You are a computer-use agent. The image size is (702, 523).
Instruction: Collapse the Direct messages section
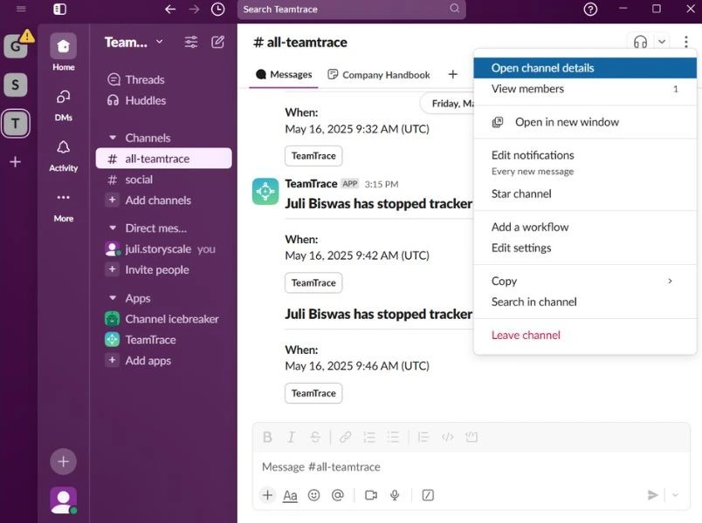pyautogui.click(x=113, y=228)
